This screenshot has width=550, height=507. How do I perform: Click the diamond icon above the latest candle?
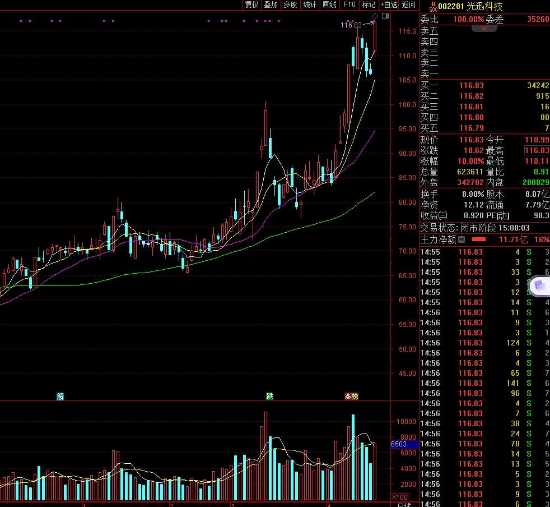[x=375, y=15]
